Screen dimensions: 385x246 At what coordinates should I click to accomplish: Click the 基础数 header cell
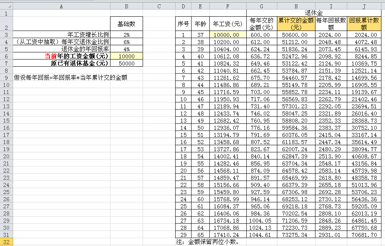(126, 24)
